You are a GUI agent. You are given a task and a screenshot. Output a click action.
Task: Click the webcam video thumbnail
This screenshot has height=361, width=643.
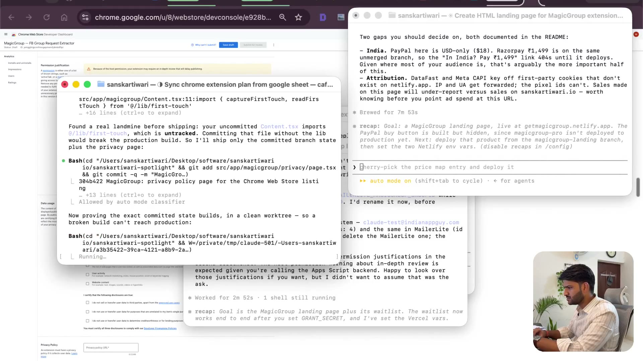click(583, 301)
